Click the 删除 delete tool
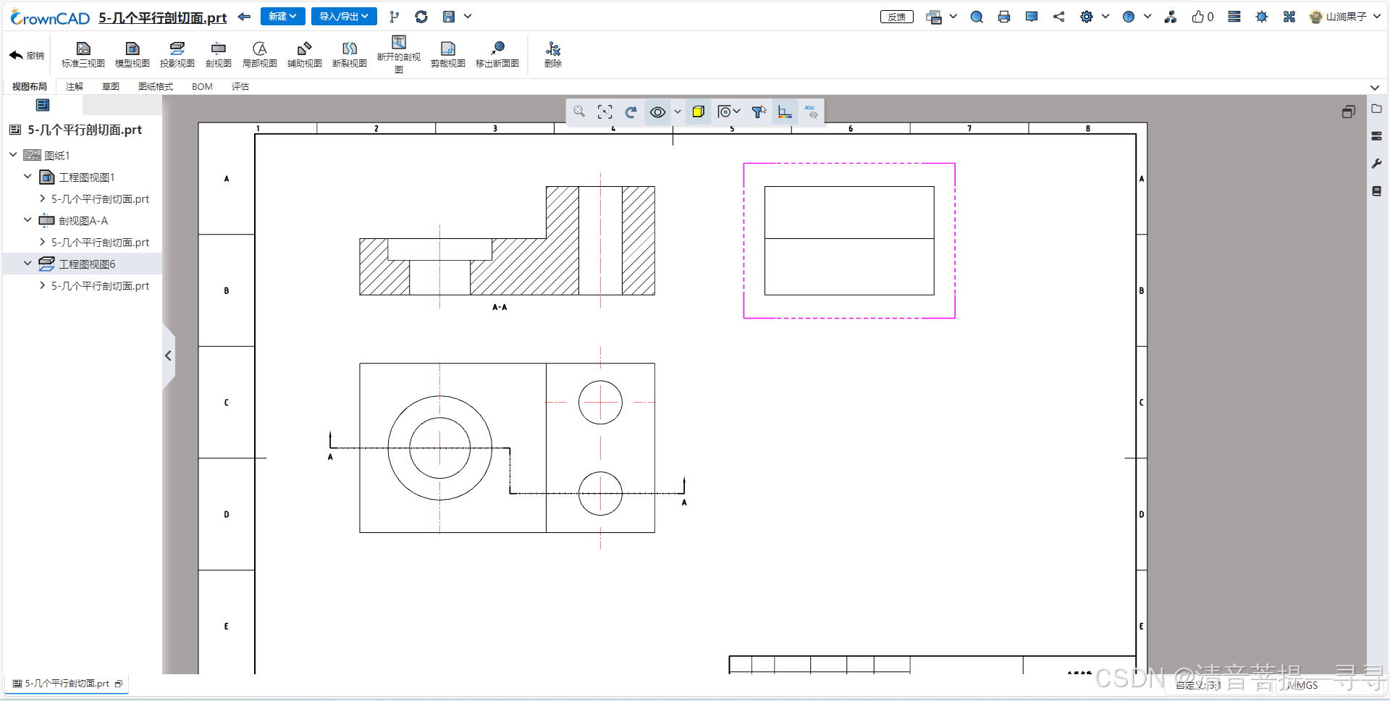The image size is (1390, 701). click(553, 54)
